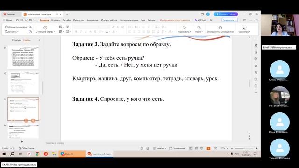Click zoom out minus button

coord(232,148)
